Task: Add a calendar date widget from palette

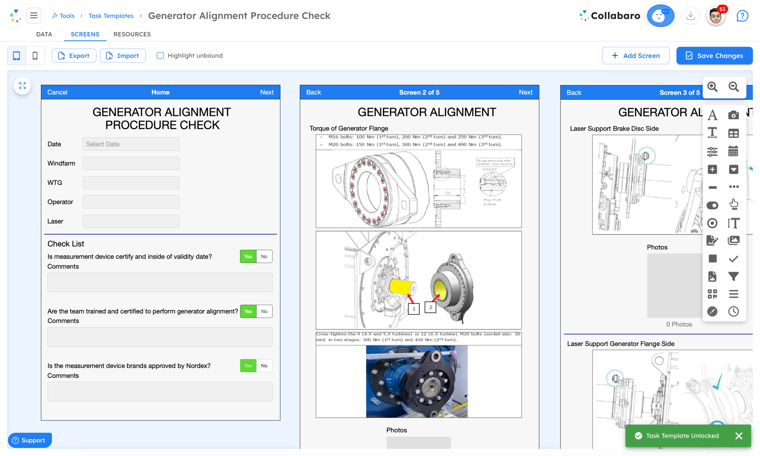Action: tap(733, 151)
